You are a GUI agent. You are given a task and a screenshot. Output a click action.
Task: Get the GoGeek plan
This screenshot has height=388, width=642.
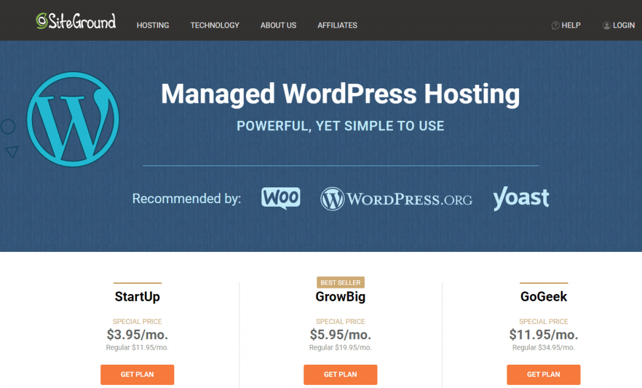(x=544, y=374)
